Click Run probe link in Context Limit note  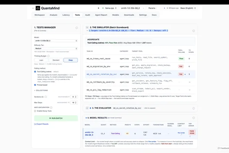tap(152, 142)
